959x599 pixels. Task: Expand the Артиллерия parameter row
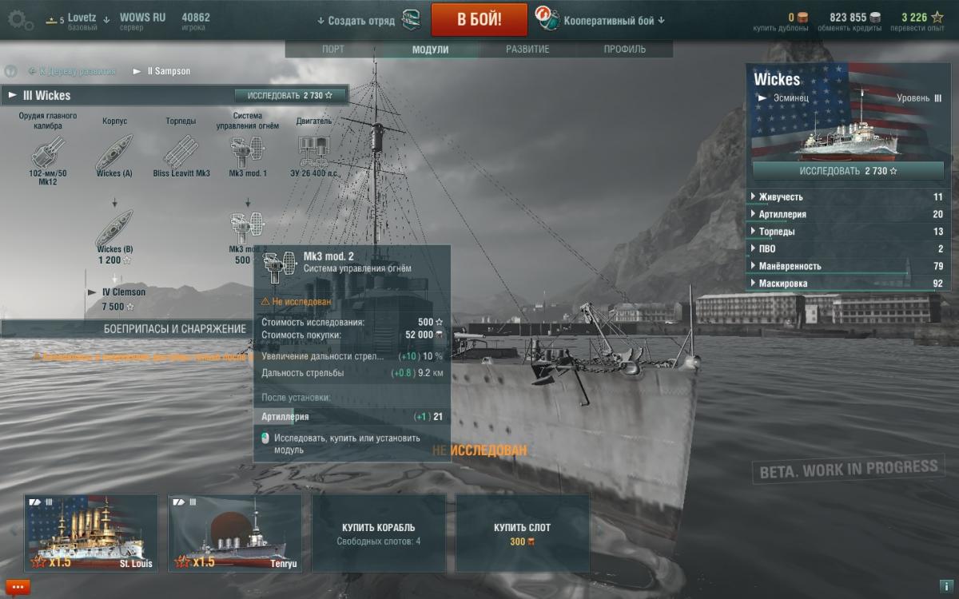[x=848, y=214]
